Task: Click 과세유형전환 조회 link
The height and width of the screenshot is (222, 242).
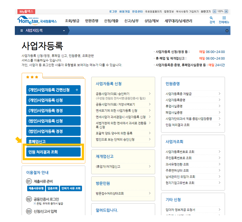Action: click(x=177, y=164)
